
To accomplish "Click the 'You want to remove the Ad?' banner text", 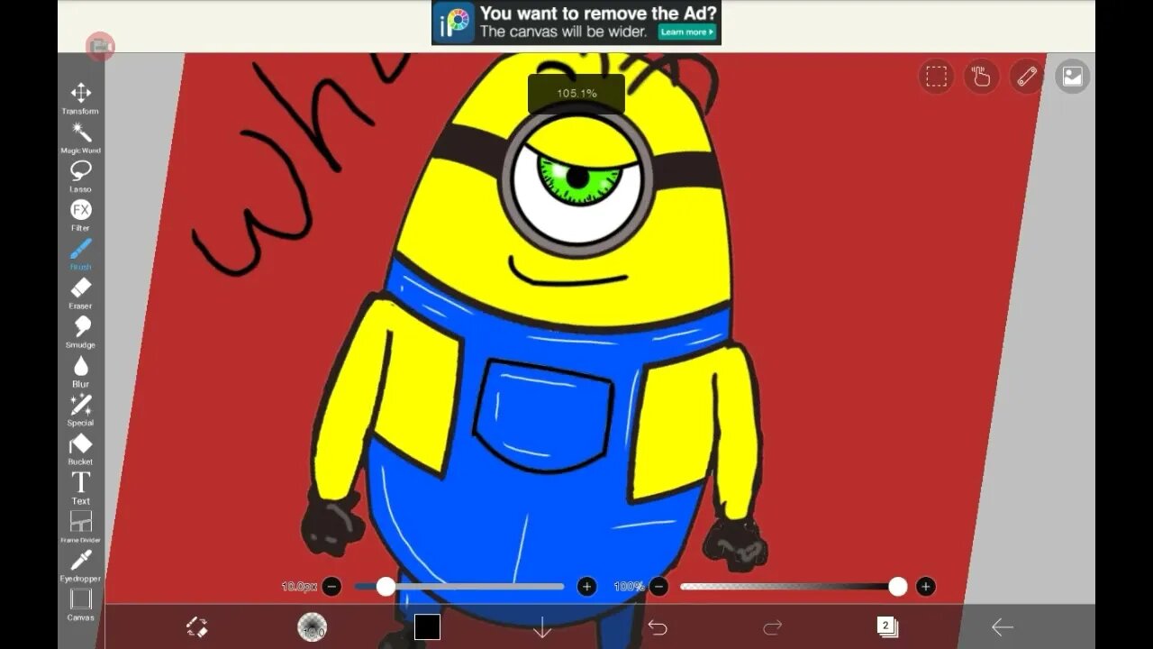I will pos(598,14).
